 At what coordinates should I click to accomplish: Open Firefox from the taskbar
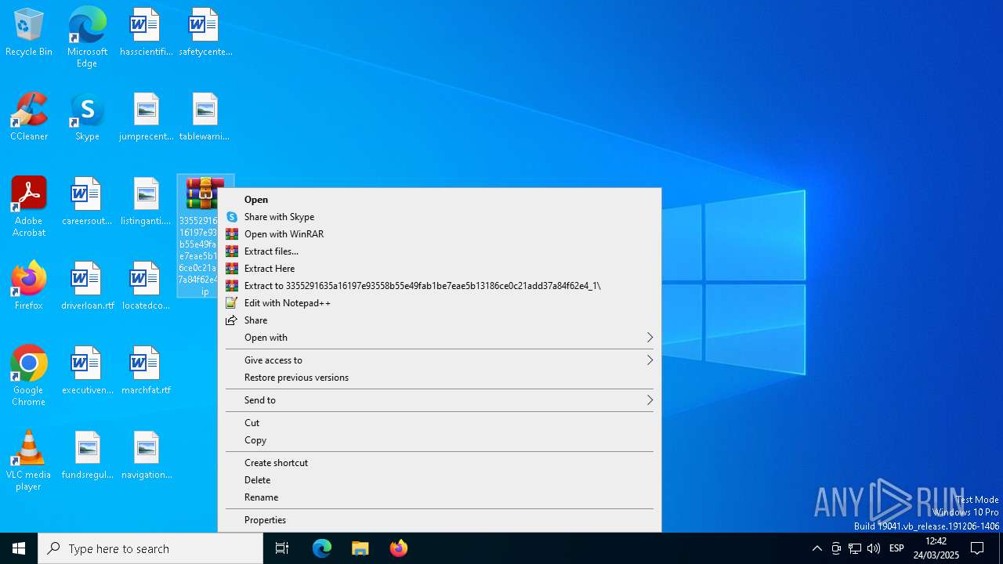tap(398, 548)
